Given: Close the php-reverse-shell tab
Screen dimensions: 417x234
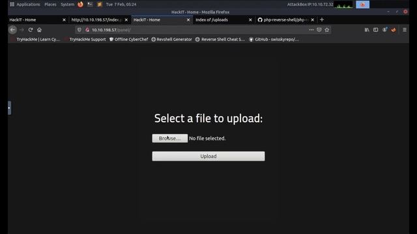Looking at the screenshot, I should (x=313, y=20).
